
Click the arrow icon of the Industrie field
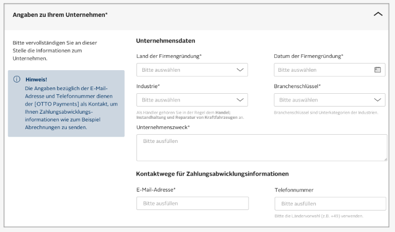tap(240, 100)
